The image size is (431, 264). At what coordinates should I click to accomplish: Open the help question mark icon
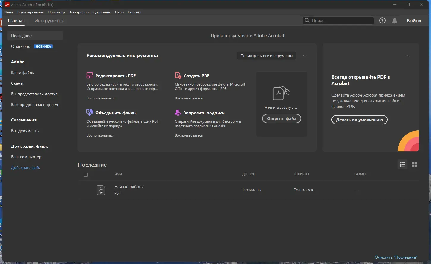point(382,20)
